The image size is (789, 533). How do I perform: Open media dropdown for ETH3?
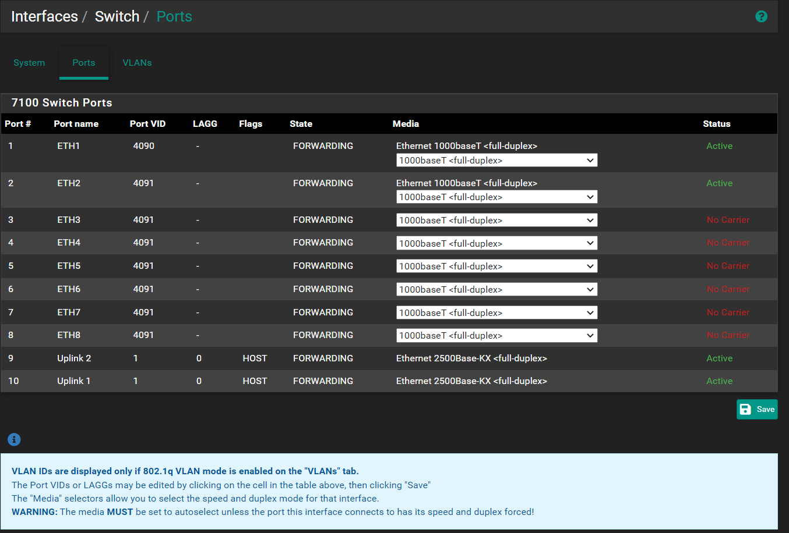(497, 220)
